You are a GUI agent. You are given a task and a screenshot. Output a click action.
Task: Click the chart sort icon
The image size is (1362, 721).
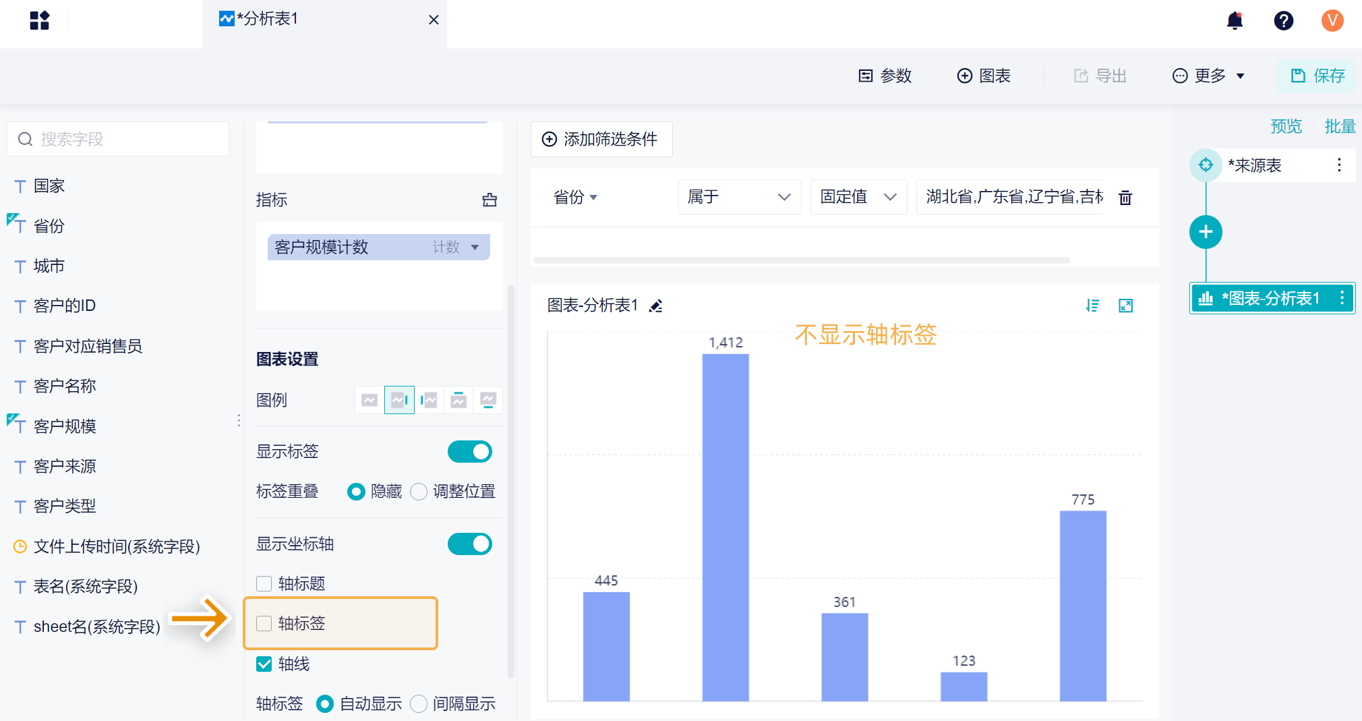click(1092, 306)
